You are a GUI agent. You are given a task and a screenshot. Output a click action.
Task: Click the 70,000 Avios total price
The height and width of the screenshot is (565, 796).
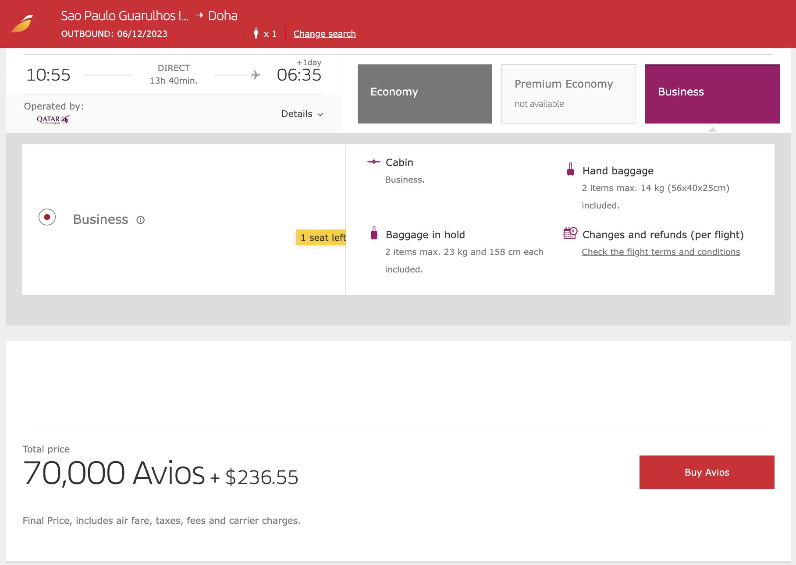coord(114,473)
